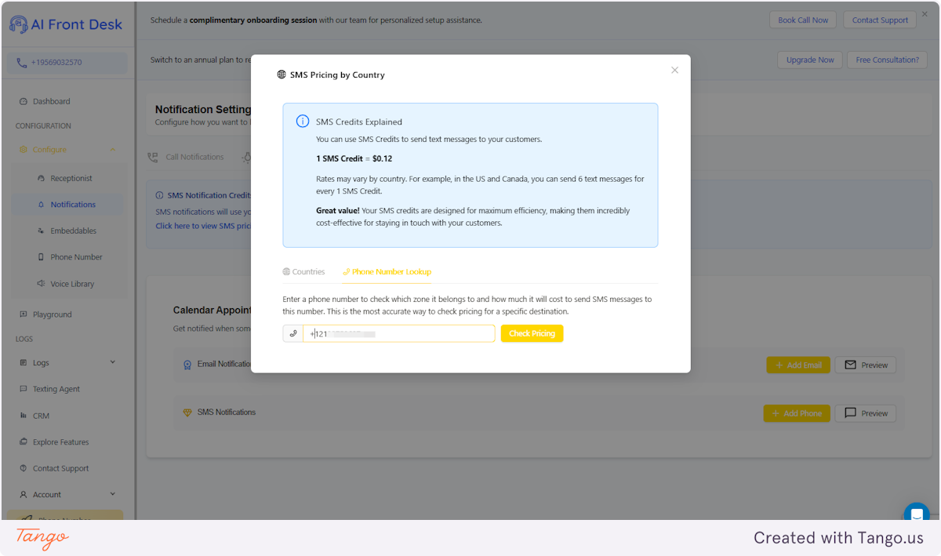
Task: Switch to the Call Notifications tab
Action: pos(186,157)
